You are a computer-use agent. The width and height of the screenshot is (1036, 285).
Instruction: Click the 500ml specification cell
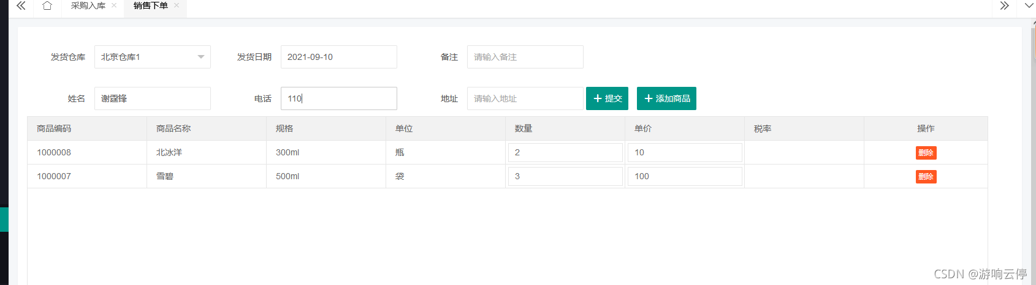click(326, 176)
